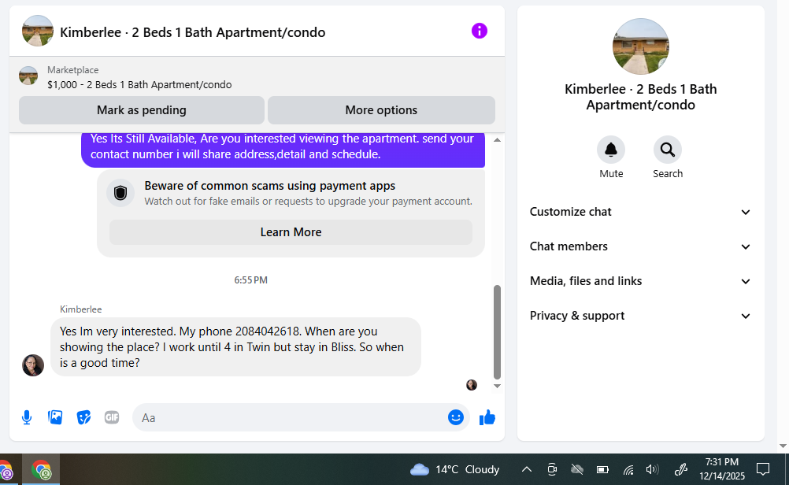Click the chat scrollbar down arrow
789x485 pixels.
(497, 387)
